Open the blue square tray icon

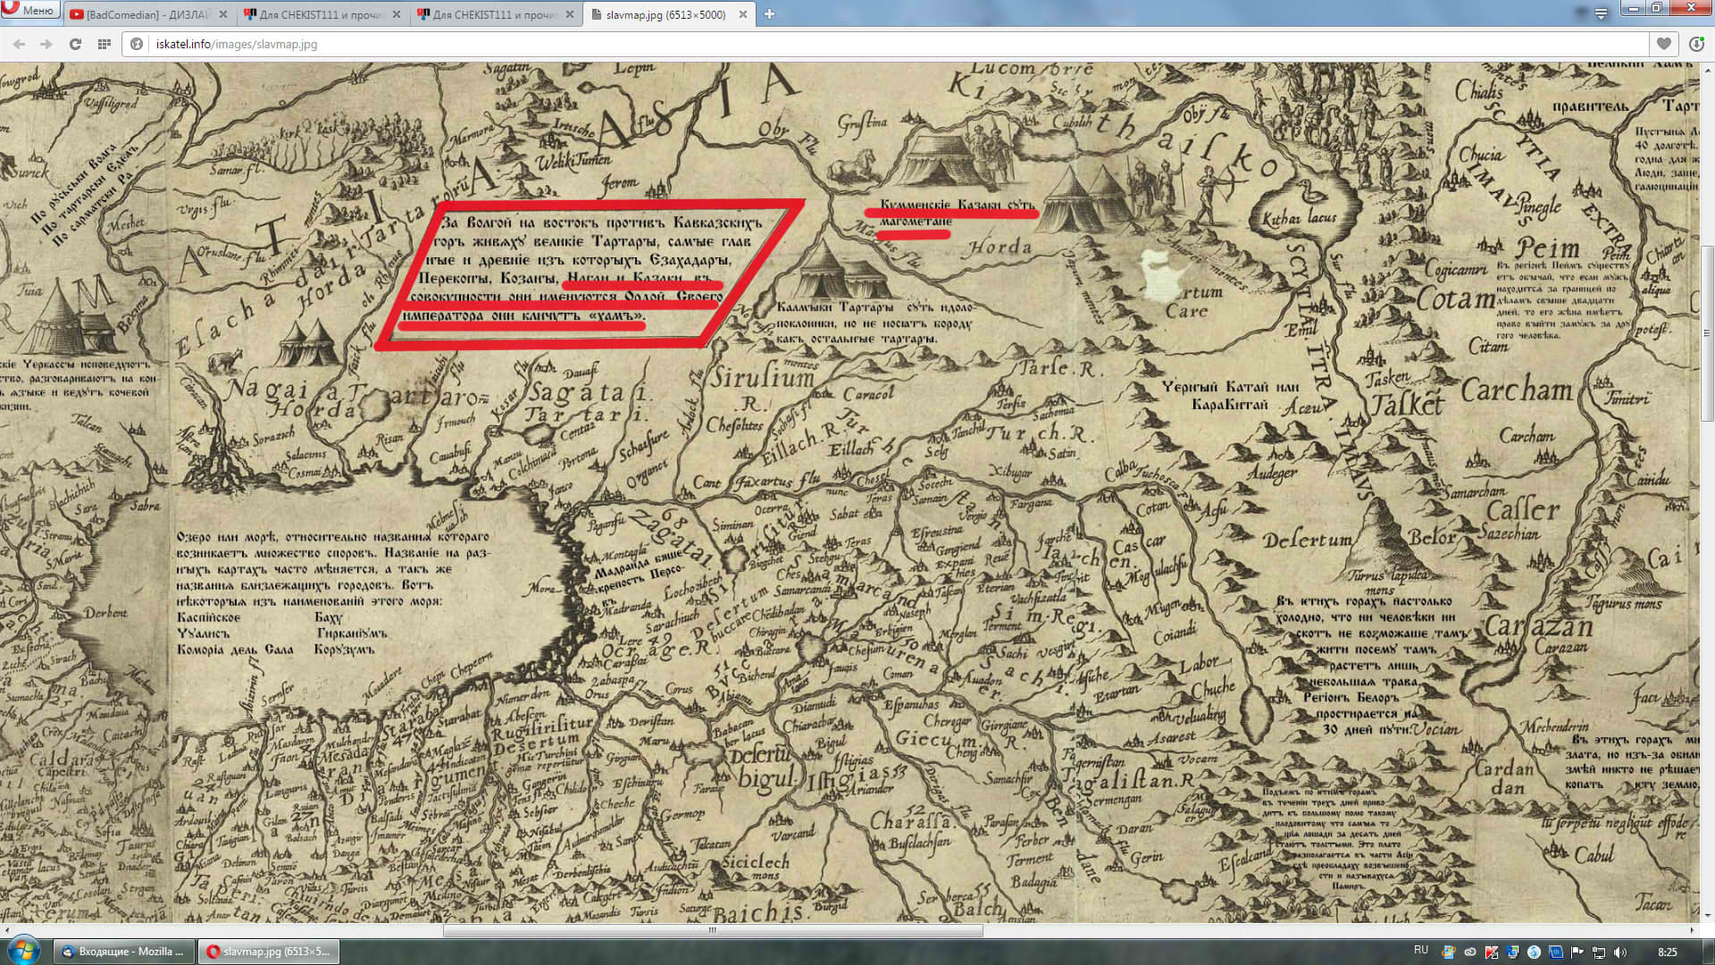[1556, 952]
